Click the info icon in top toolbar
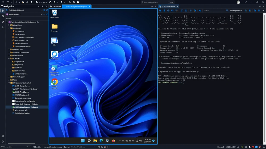266x149 pixels. [x=78, y=2]
